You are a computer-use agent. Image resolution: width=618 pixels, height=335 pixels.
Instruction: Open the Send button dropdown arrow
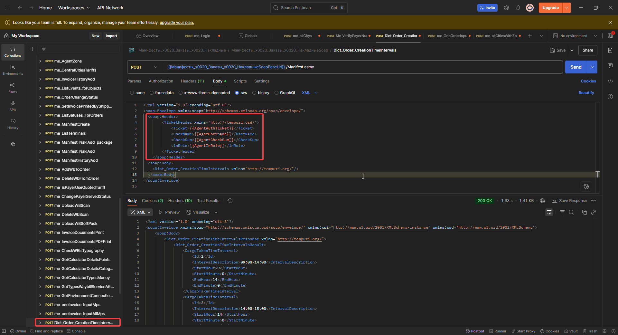pos(592,67)
